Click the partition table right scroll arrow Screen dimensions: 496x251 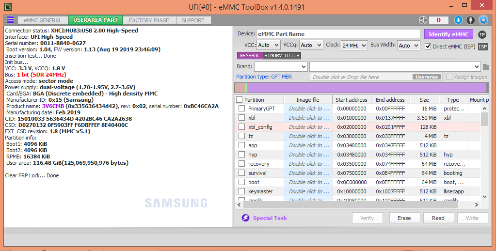click(x=477, y=205)
